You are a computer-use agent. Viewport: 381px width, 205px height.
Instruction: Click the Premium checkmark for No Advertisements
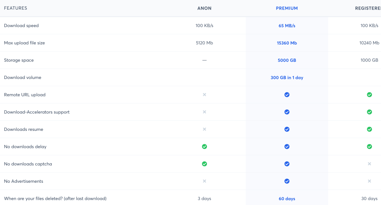point(287,181)
